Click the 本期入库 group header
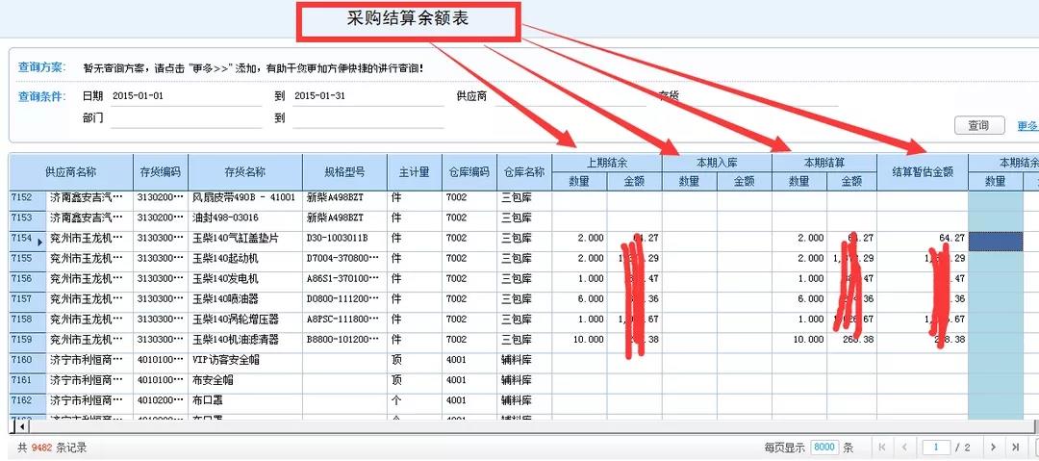Screen dimensions: 1039x461 (717, 163)
